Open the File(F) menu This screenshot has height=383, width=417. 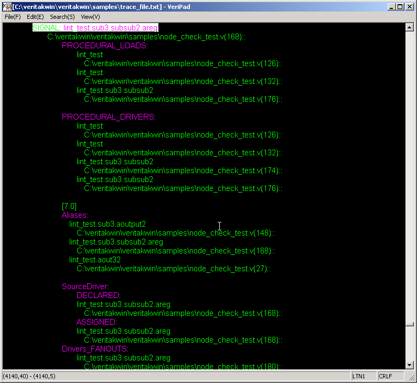pyautogui.click(x=13, y=17)
